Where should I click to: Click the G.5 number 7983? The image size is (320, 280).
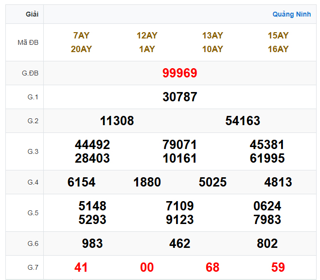click(267, 220)
